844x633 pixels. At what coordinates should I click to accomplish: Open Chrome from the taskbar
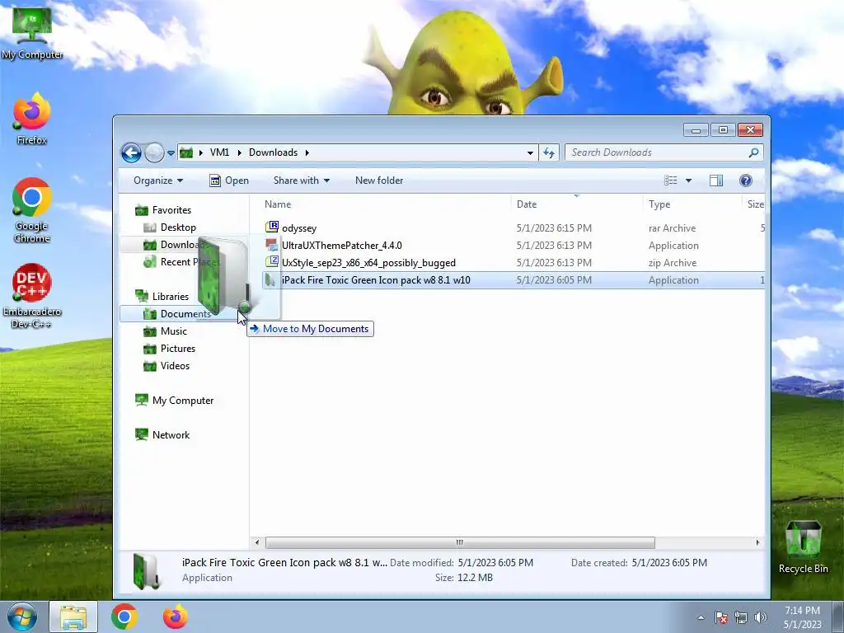124,617
